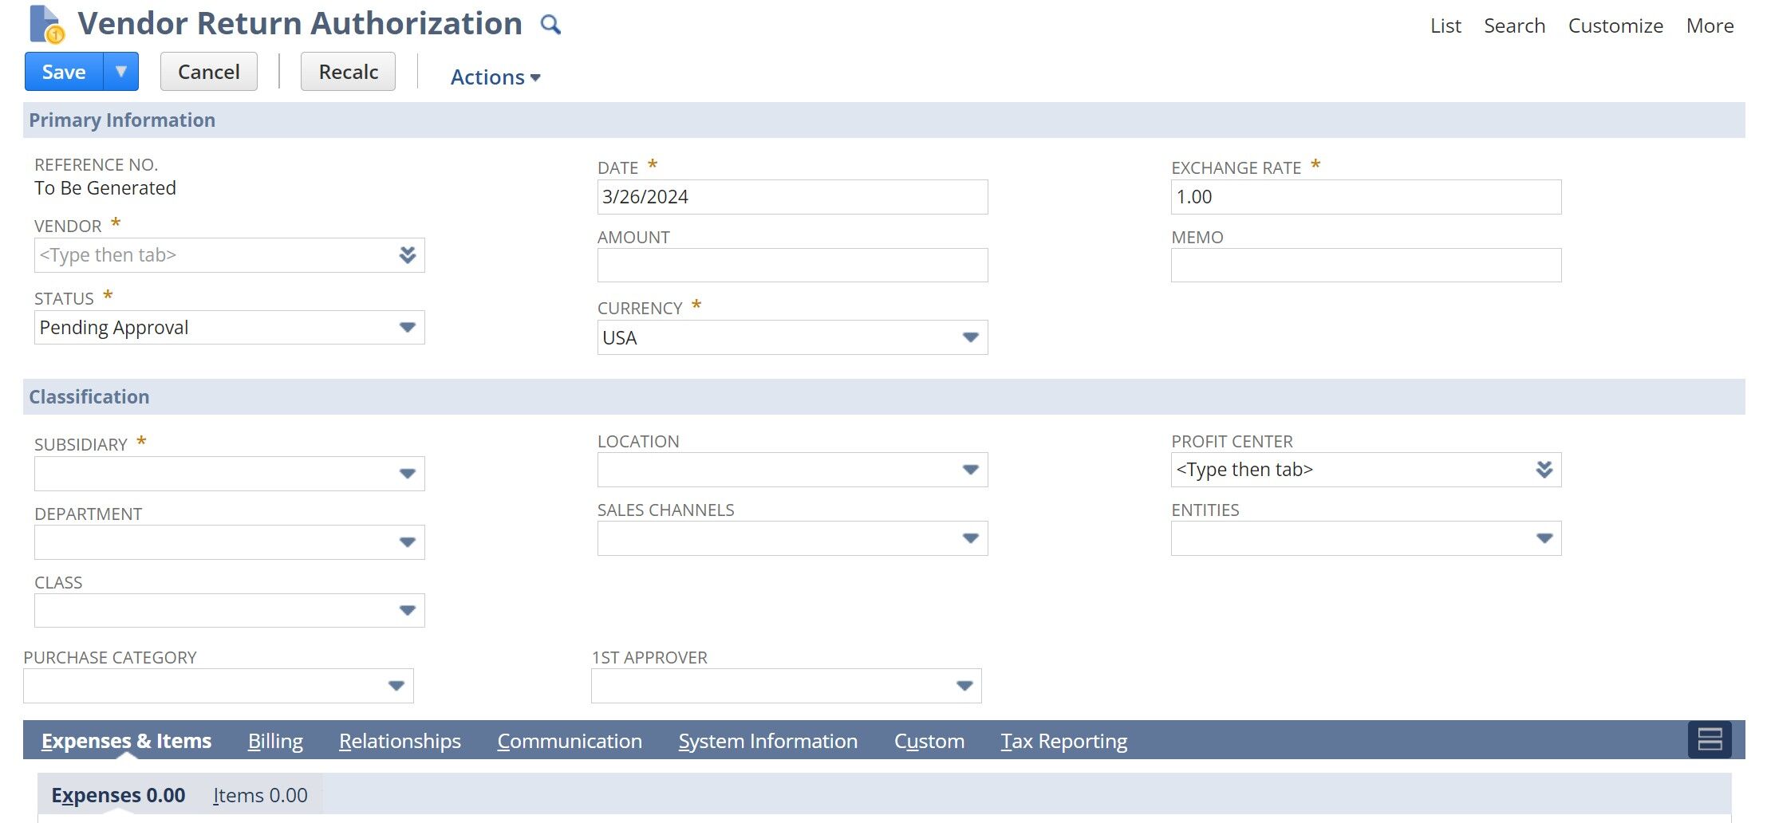Open the 1st Approver dropdown
This screenshot has height=823, width=1767.
[964, 685]
